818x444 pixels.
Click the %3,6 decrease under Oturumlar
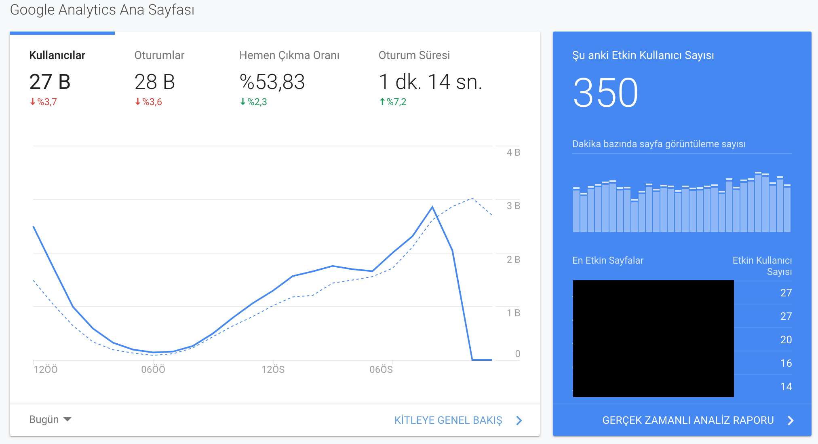[x=148, y=102]
